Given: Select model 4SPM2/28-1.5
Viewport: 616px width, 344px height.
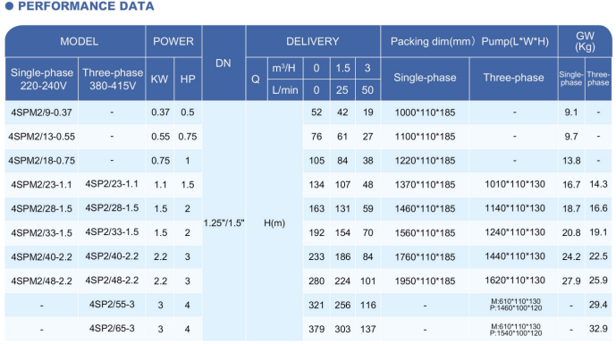Looking at the screenshot, I should click(42, 208).
